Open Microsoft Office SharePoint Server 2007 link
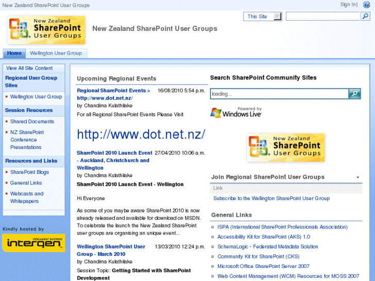Screen dimensions: 375x281 click(263, 266)
